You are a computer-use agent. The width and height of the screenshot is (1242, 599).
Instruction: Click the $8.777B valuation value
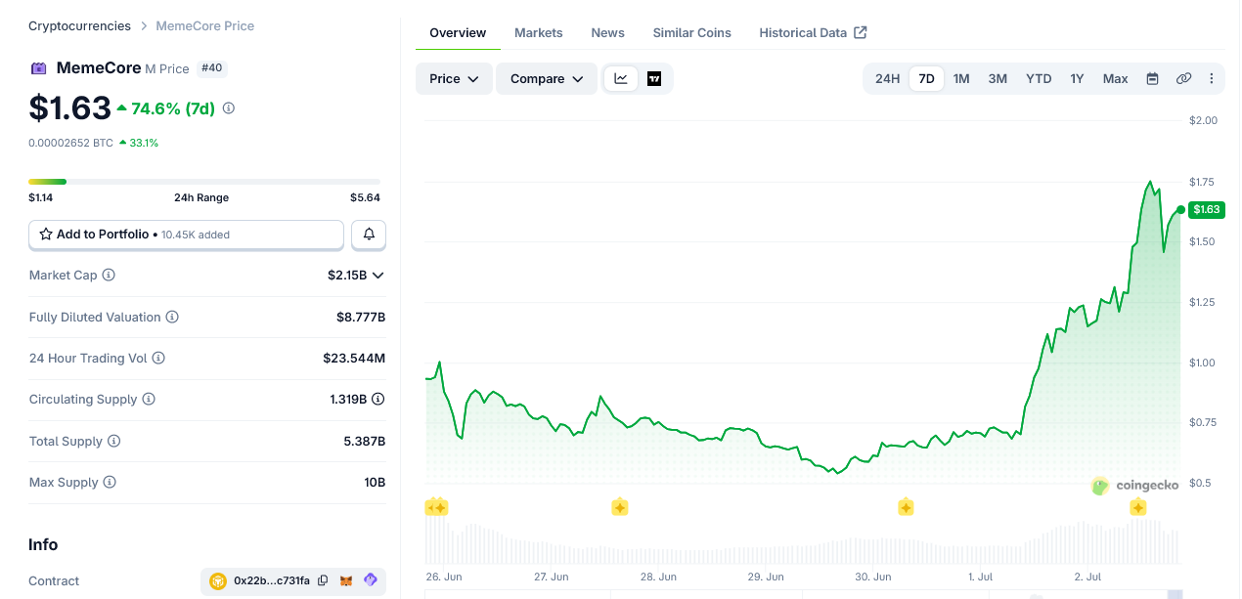point(361,318)
